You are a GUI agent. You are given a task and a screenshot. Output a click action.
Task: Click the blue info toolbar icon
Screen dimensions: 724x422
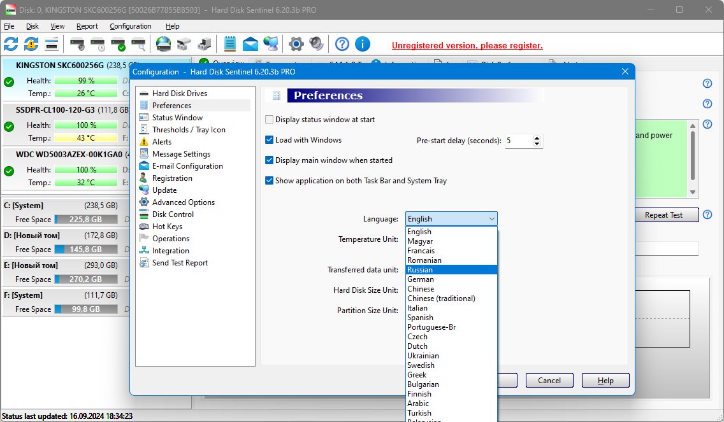363,44
